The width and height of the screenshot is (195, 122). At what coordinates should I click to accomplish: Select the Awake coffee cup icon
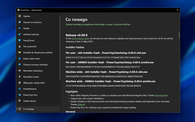pos(19,29)
